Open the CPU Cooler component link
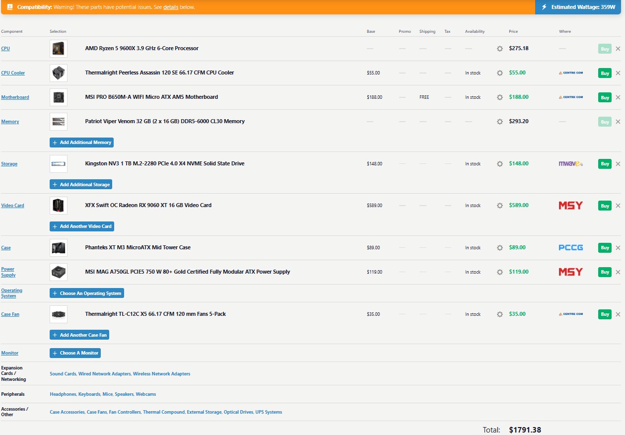This screenshot has width=625, height=435. [13, 73]
